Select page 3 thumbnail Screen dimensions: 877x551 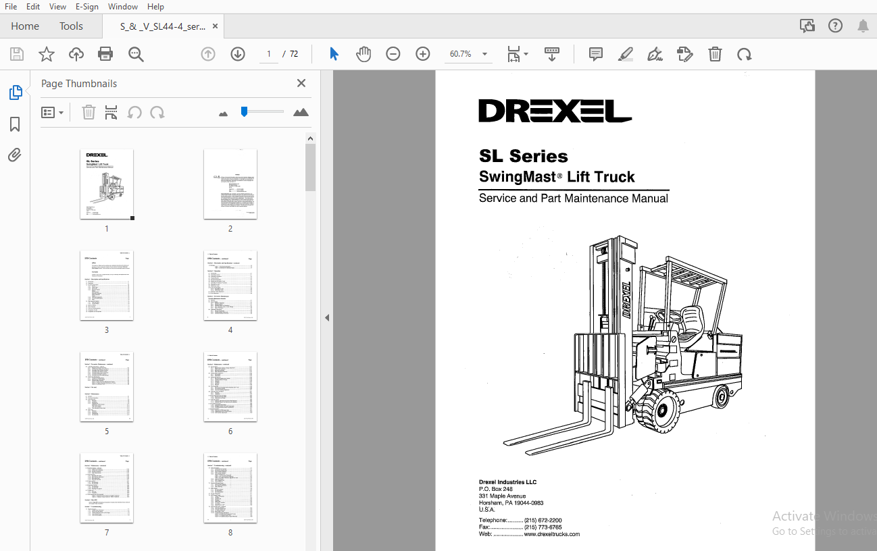pos(107,286)
